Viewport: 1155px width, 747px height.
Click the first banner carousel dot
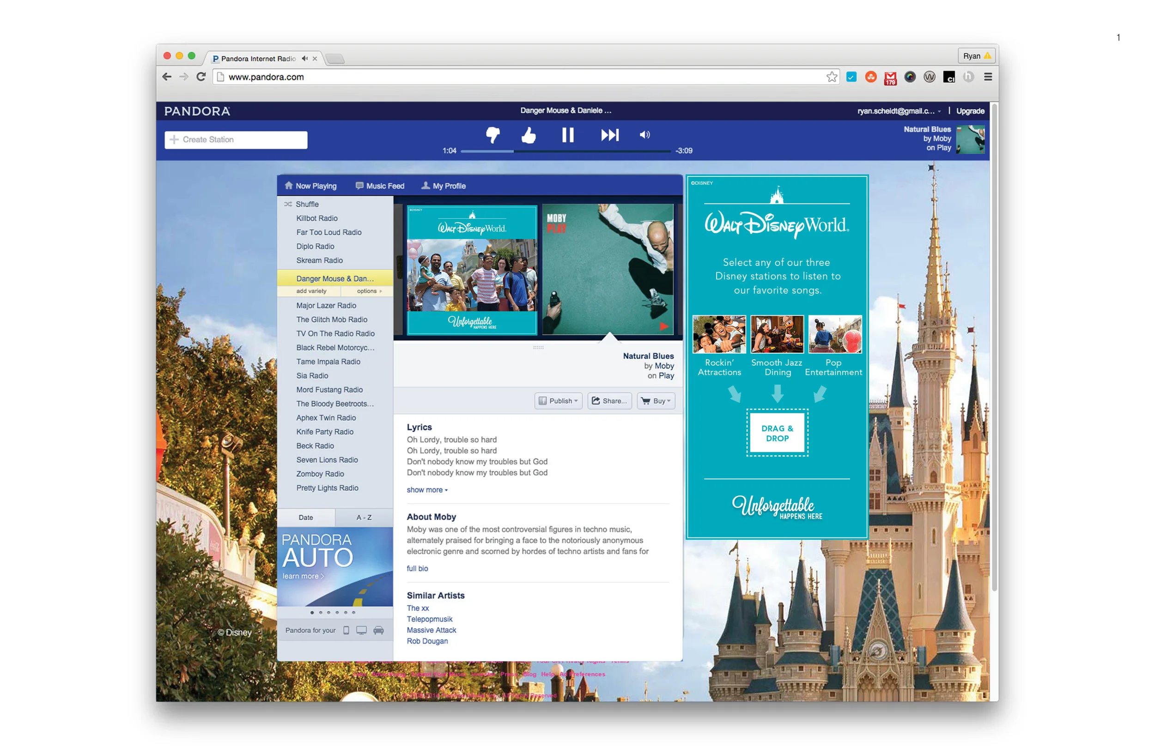click(x=311, y=613)
